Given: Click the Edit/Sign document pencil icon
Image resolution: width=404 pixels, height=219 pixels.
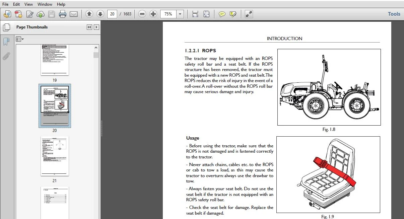Looking at the screenshot, I should tap(30, 14).
